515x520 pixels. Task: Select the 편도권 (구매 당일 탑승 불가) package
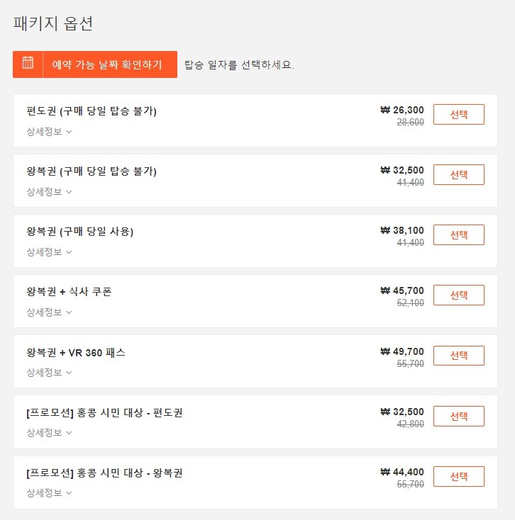coord(458,114)
